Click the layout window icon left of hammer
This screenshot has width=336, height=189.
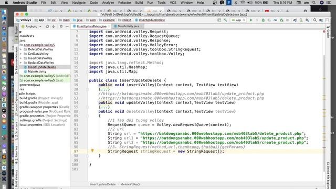(219, 20)
